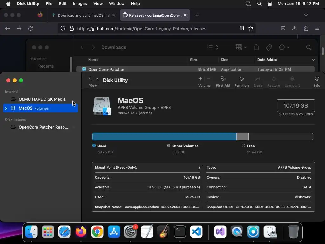Viewport: 325px width, 244px height.
Task: Open the Disk Utility app menu
Action: point(28,4)
